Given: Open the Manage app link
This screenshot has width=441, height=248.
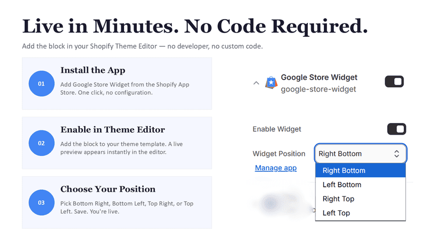Looking at the screenshot, I should tap(276, 168).
